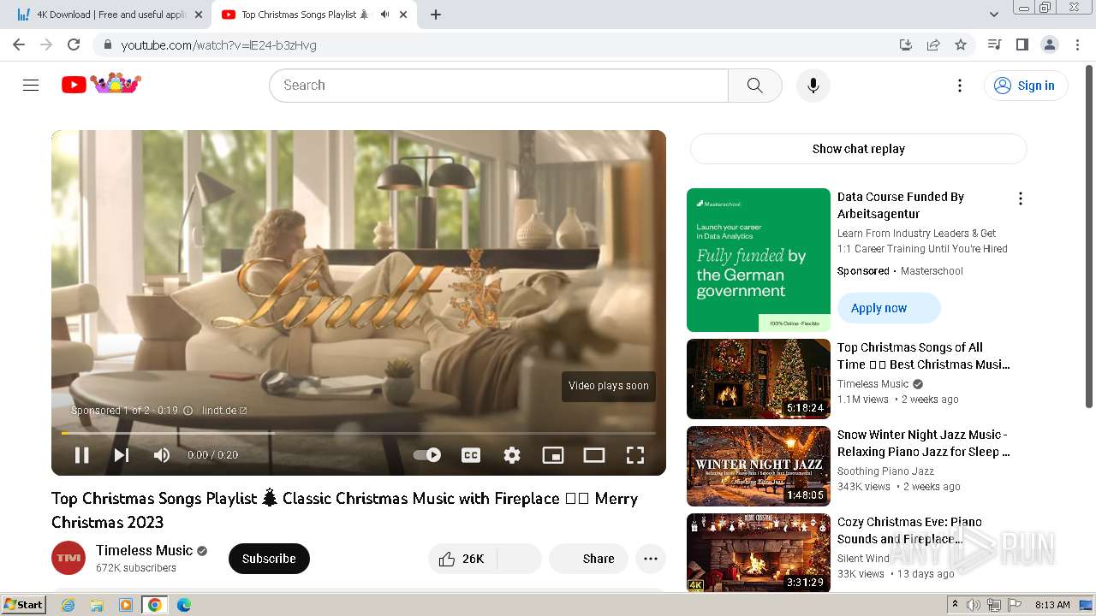Open options menu for Masterschool ad
The height and width of the screenshot is (616, 1096).
click(1020, 198)
